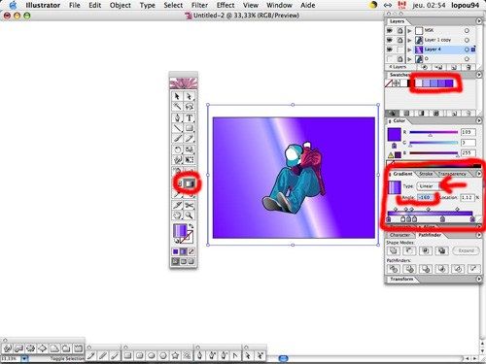
Task: Select the Magic Wand tool
Action: 177,107
